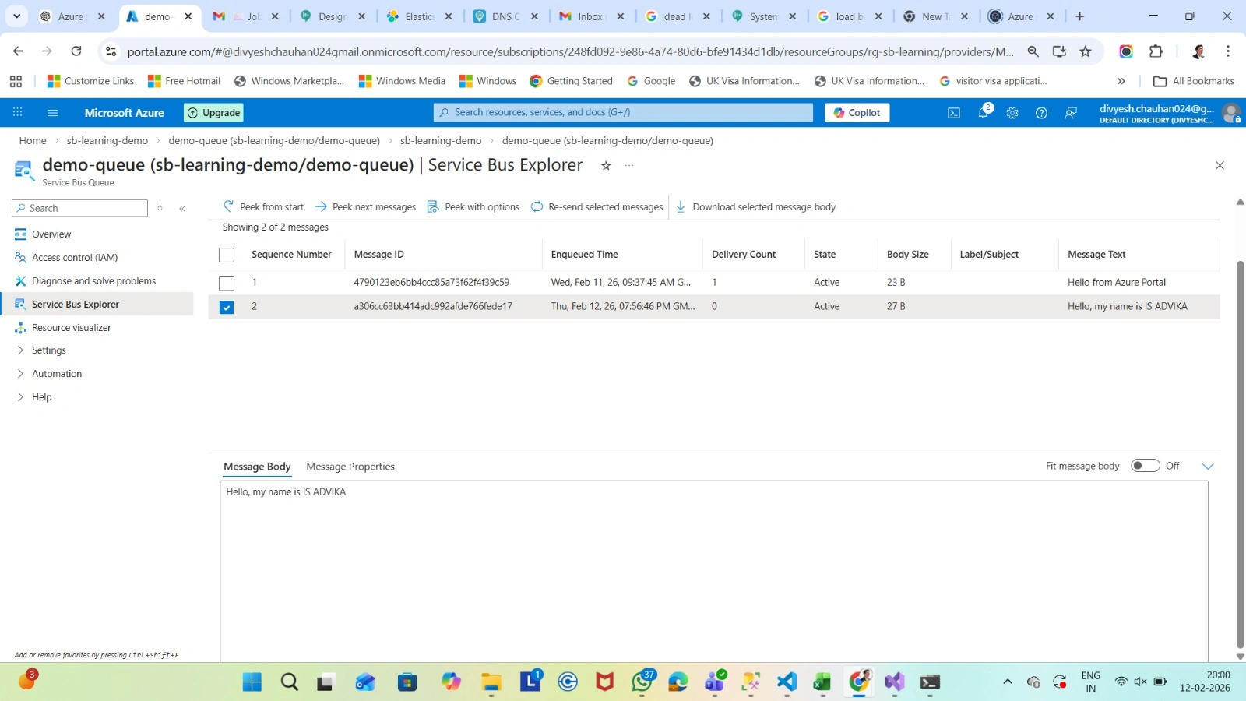Click Download selected message body
Viewport: 1246px width, 701px height.
755,207
